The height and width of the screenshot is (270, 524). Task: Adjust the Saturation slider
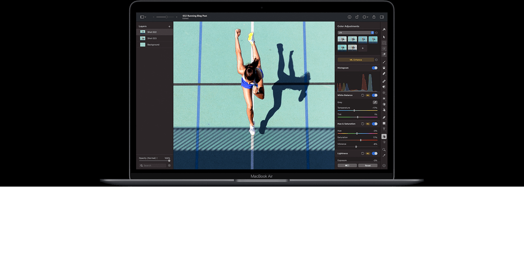[x=358, y=140]
